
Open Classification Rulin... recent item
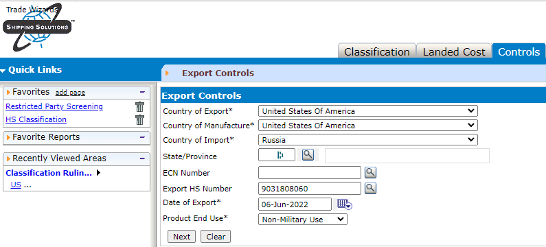click(49, 173)
